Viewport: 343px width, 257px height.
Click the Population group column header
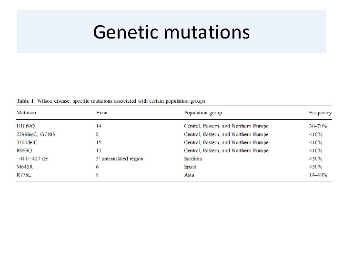click(x=203, y=113)
